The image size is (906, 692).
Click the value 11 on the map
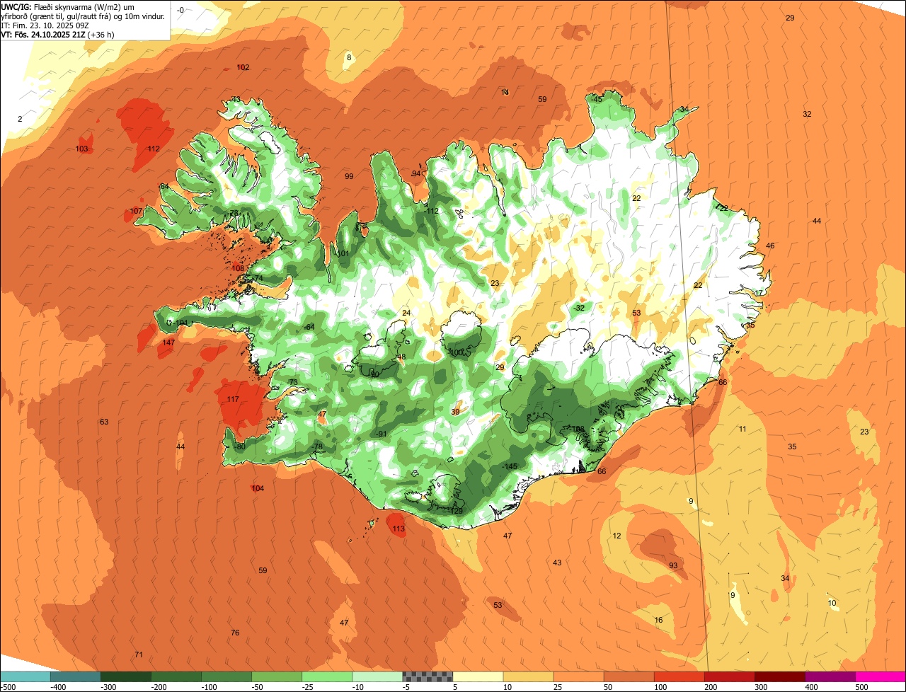click(742, 429)
